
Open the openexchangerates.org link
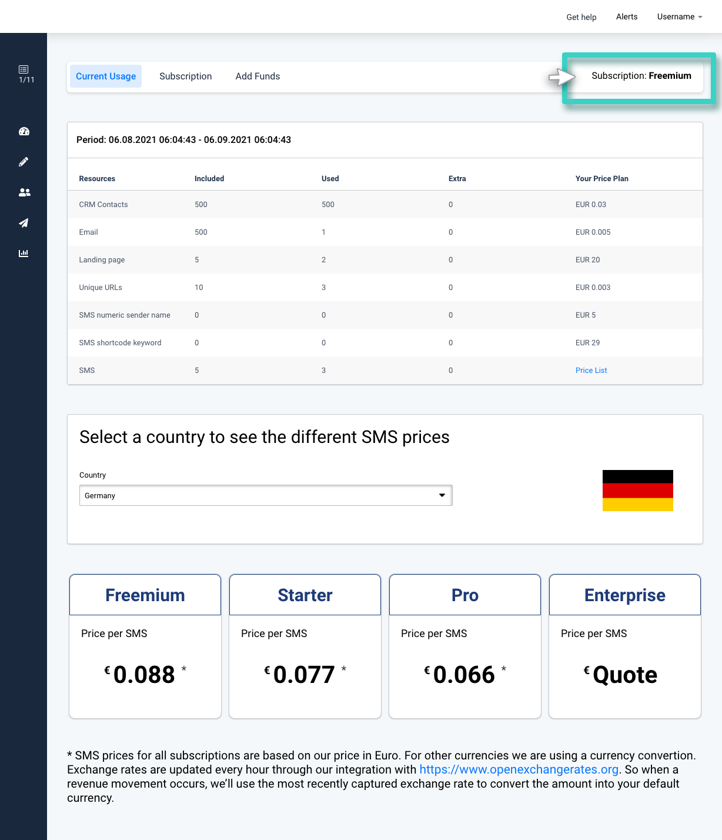pyautogui.click(x=519, y=769)
